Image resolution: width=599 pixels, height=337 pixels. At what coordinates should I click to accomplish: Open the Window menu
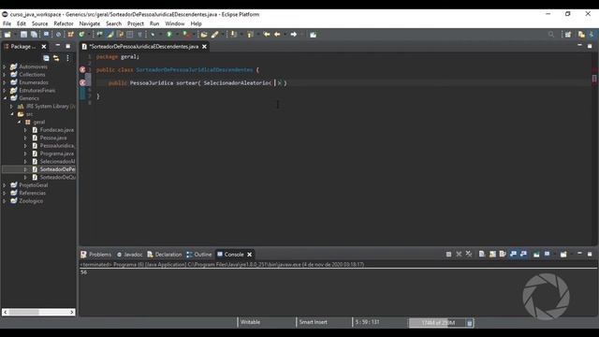point(175,23)
